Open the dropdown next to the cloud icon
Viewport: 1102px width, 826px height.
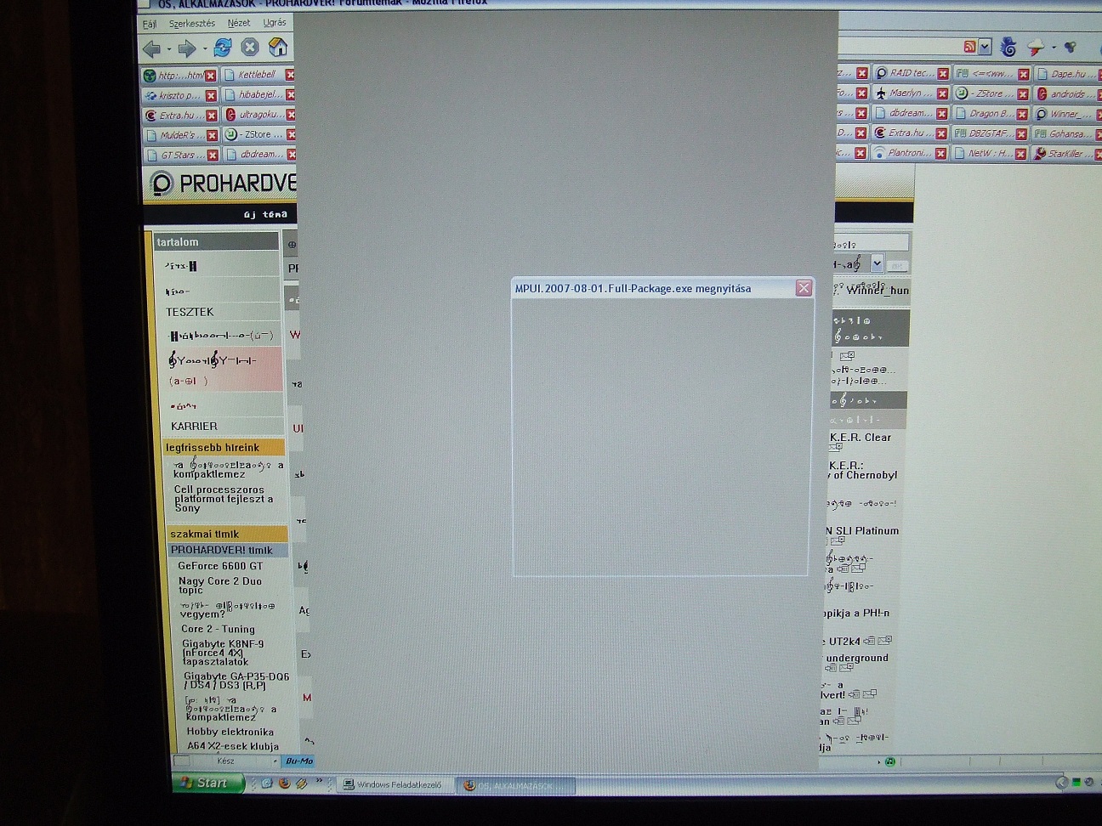tap(1054, 48)
